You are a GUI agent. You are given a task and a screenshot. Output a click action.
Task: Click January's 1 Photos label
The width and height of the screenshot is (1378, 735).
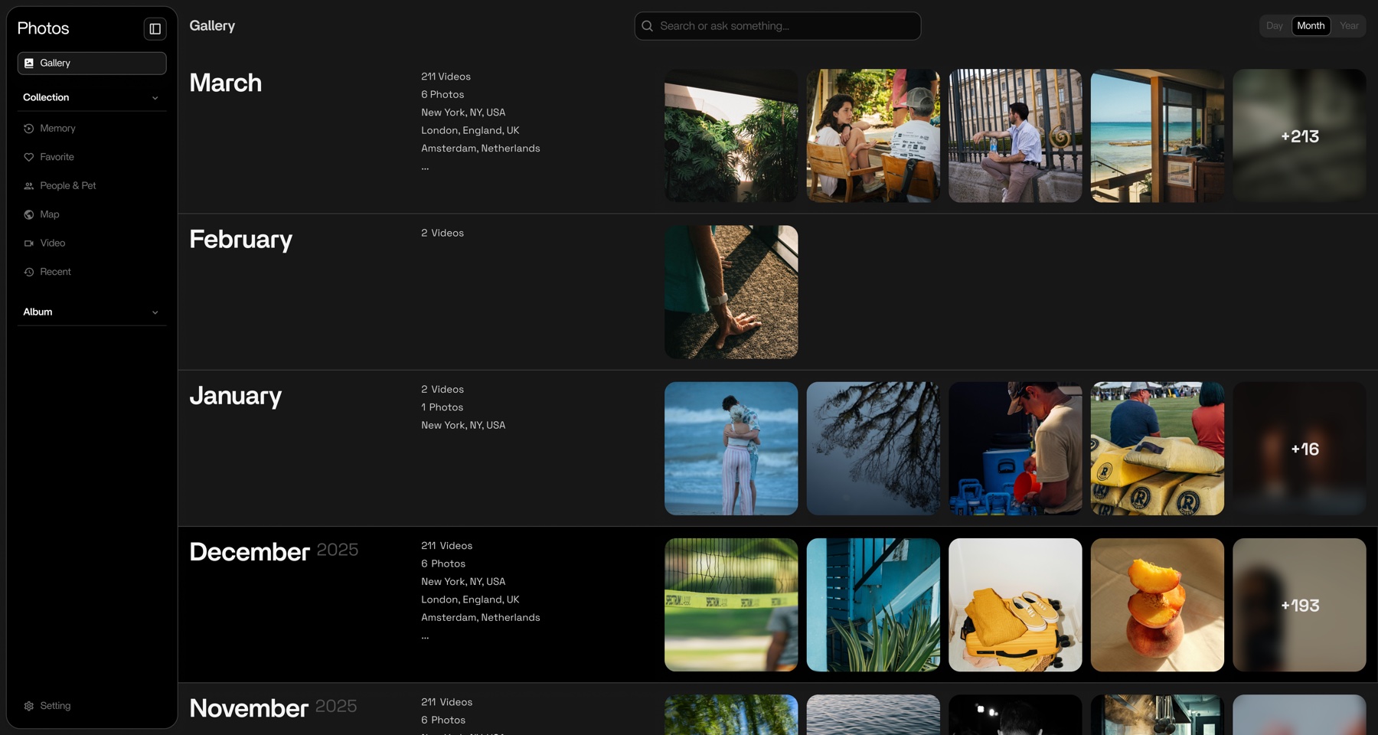442,408
